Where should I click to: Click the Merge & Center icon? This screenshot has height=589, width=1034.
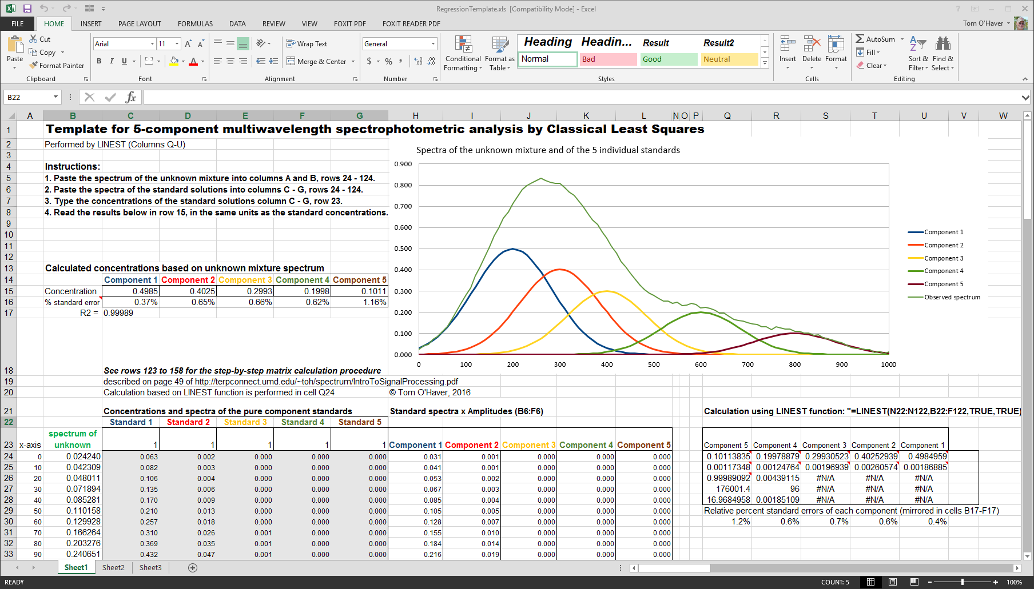tap(291, 61)
